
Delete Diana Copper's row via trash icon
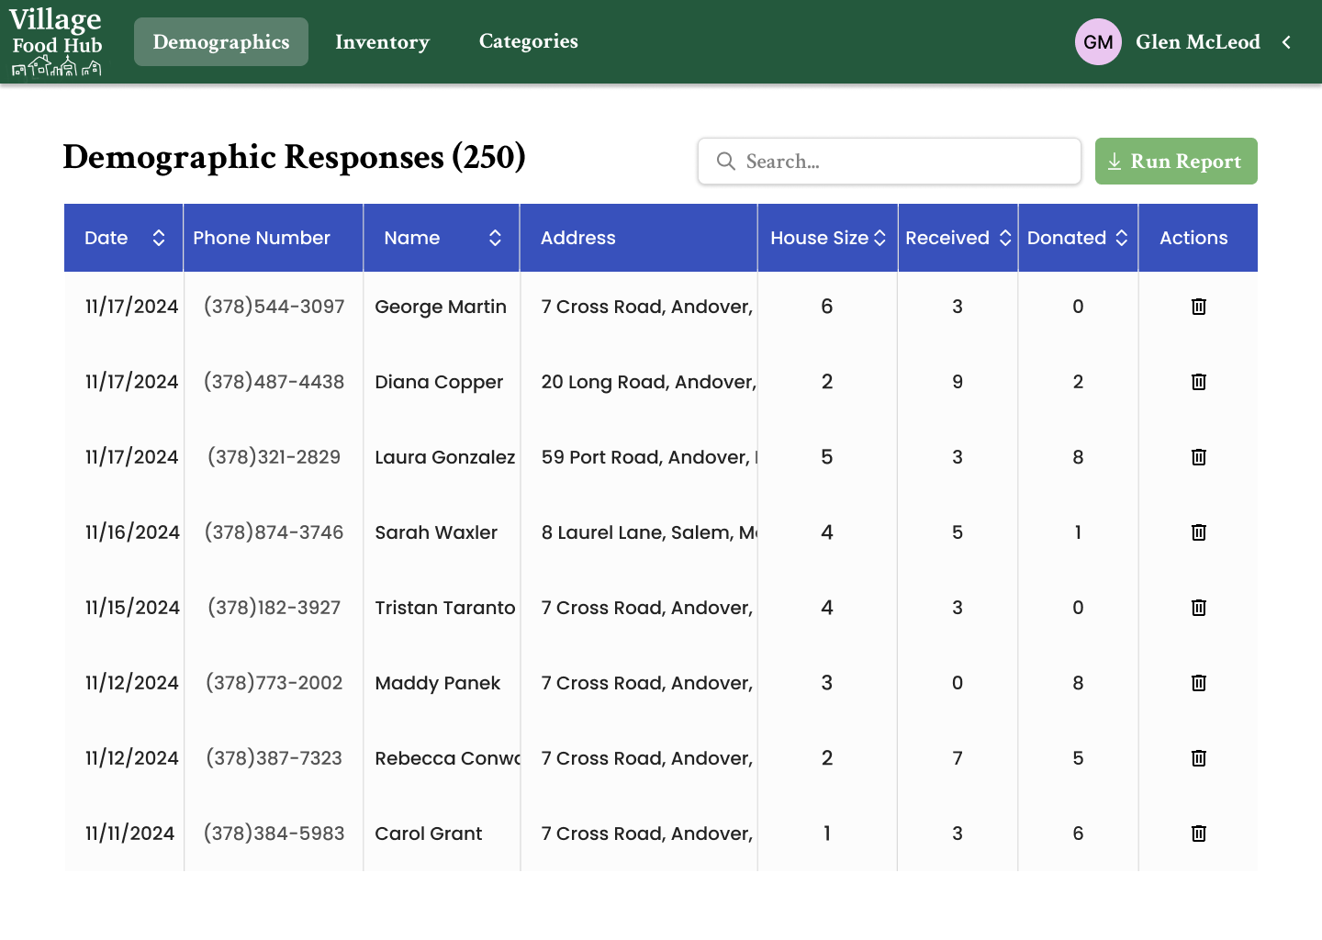[1198, 382]
